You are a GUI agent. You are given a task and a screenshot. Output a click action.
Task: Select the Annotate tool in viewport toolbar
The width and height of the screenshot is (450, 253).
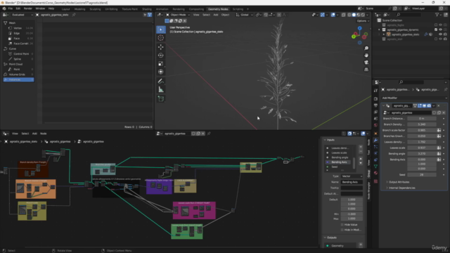pos(161,82)
